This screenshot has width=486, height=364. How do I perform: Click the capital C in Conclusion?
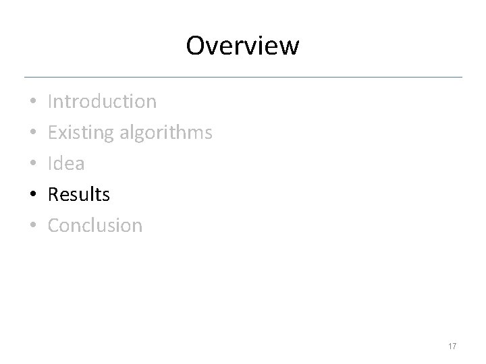pyautogui.click(x=55, y=224)
